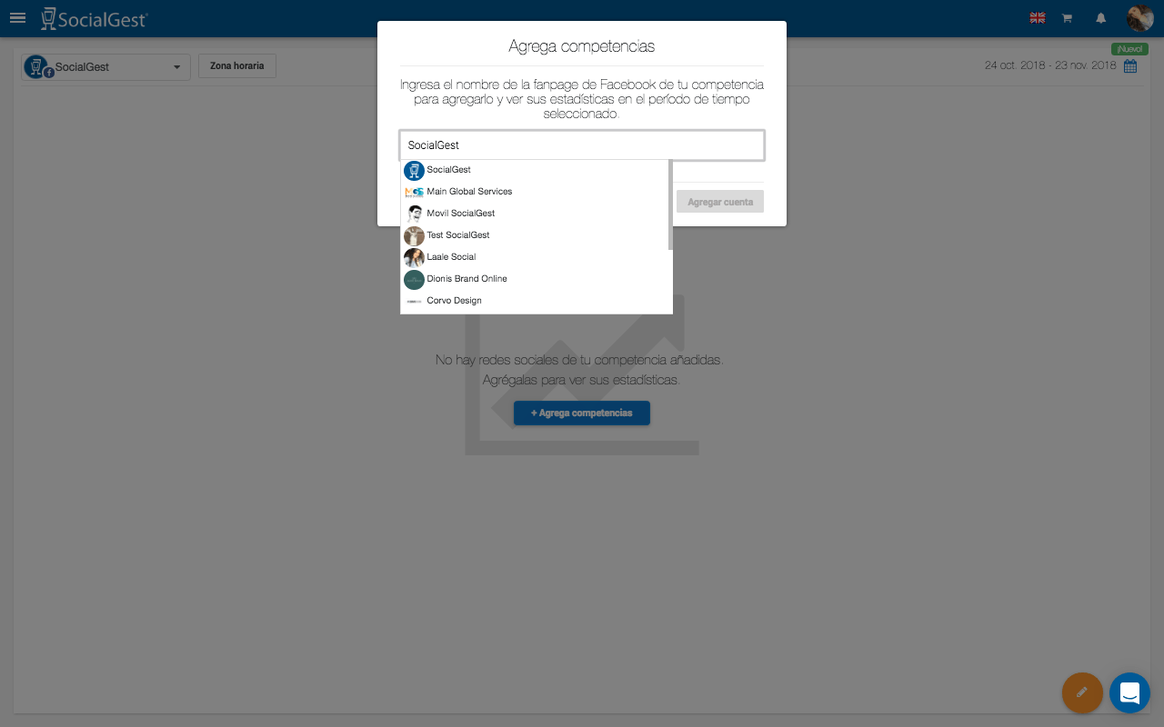Click the SocialGest logo in header
Screen dimensions: 1164x727
(95, 18)
